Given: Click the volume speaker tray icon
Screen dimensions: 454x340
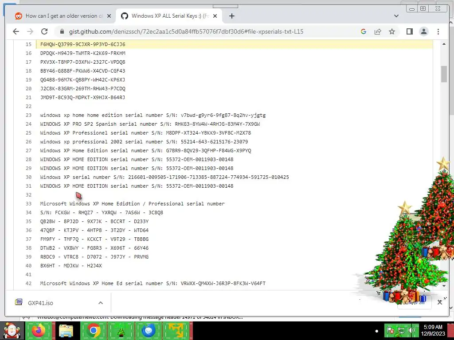Looking at the screenshot, I should pyautogui.click(x=411, y=330).
